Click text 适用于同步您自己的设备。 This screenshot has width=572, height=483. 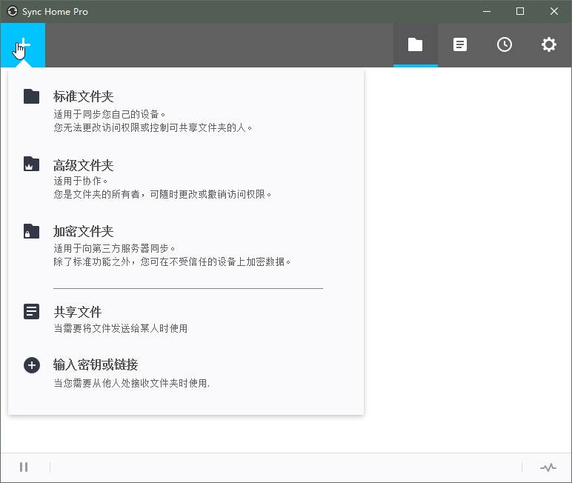coord(110,115)
